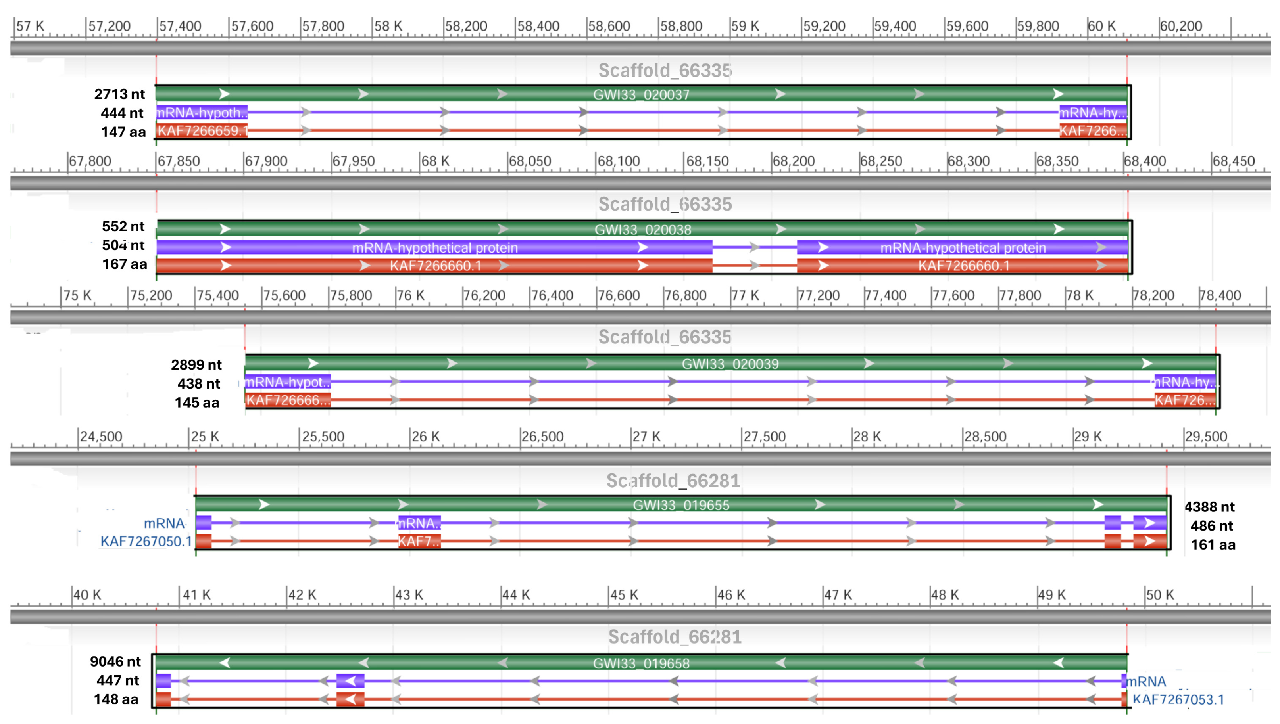Open the KAF7267050.1 protein link

(146, 541)
